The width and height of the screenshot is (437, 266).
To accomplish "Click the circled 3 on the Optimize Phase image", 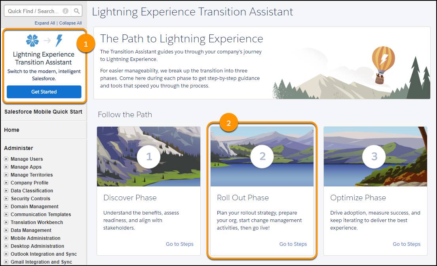I will (375, 157).
